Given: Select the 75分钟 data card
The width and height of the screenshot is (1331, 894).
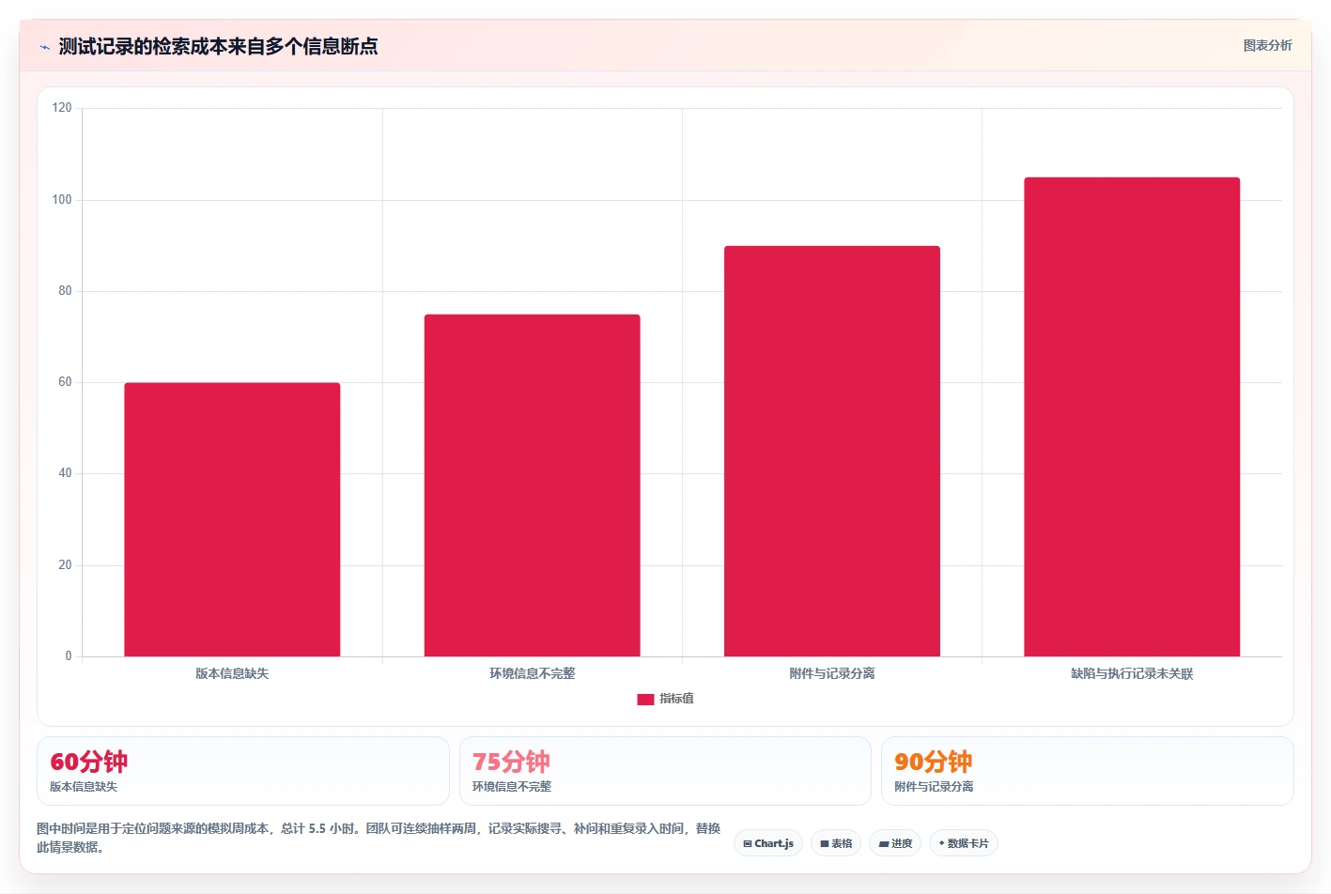Looking at the screenshot, I should click(665, 771).
